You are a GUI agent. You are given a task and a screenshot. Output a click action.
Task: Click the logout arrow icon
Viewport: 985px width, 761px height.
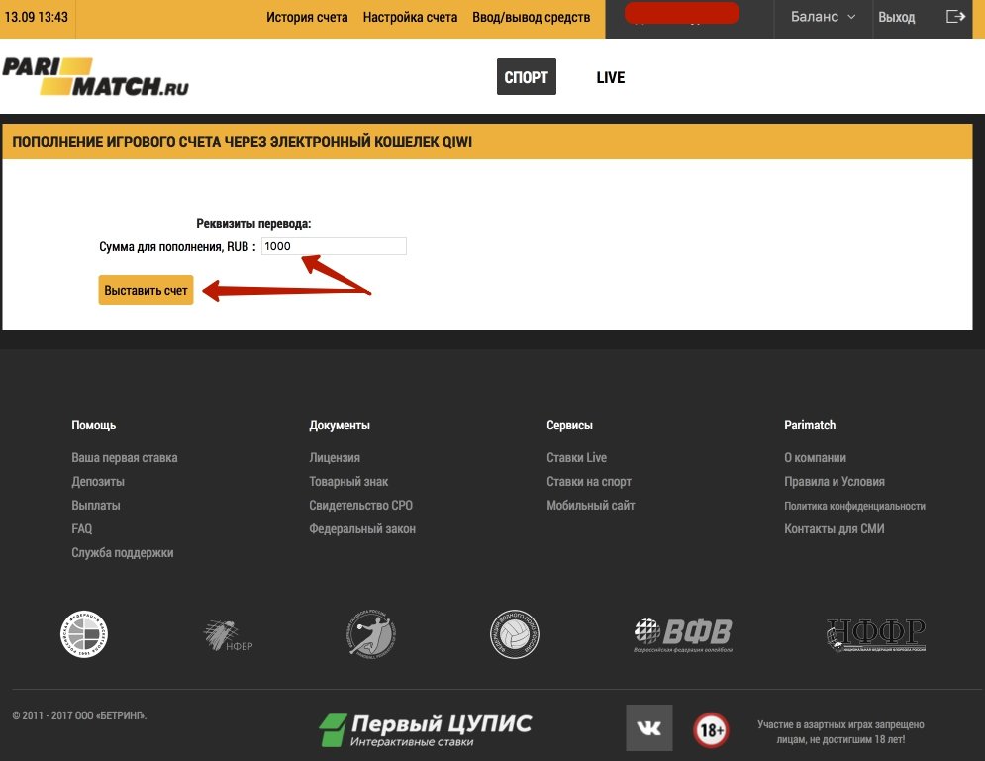pyautogui.click(x=955, y=17)
